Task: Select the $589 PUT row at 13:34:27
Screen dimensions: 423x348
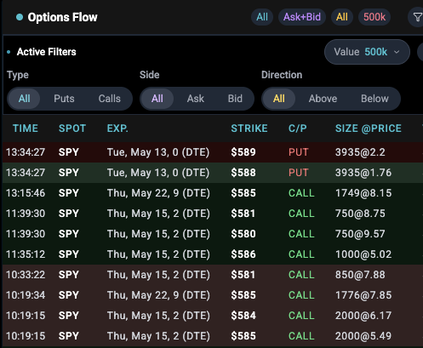Action: [x=213, y=152]
